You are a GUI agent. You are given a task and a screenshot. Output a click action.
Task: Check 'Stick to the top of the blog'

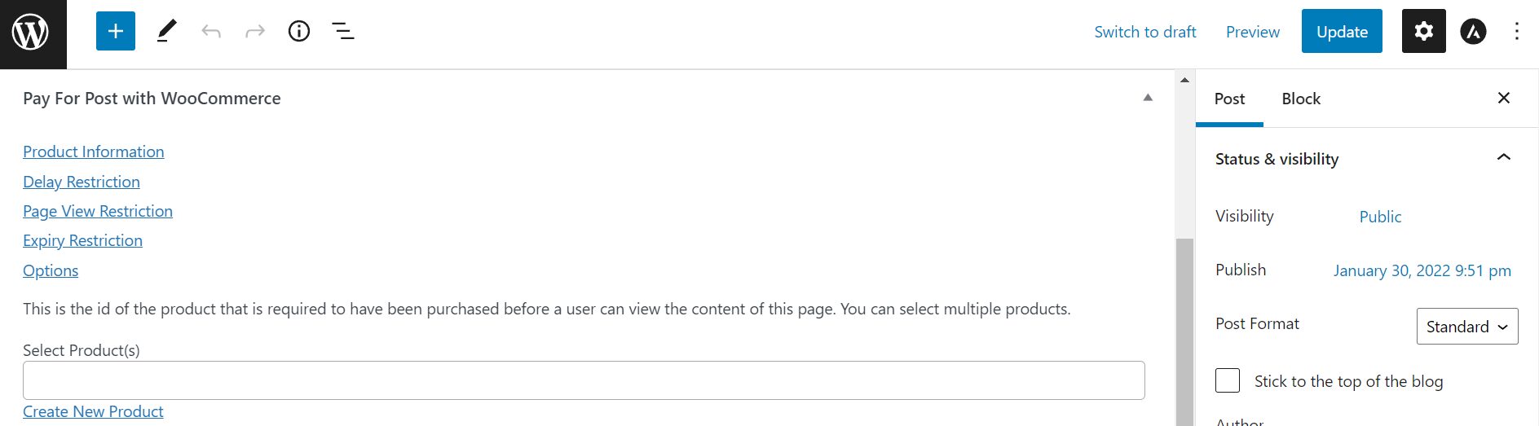pos(1228,381)
